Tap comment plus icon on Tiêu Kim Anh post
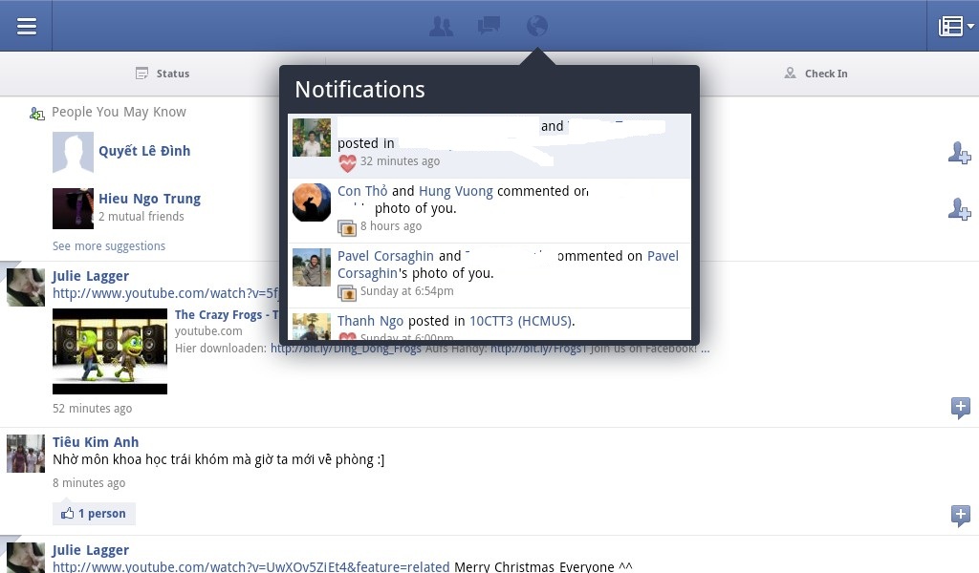 (960, 516)
